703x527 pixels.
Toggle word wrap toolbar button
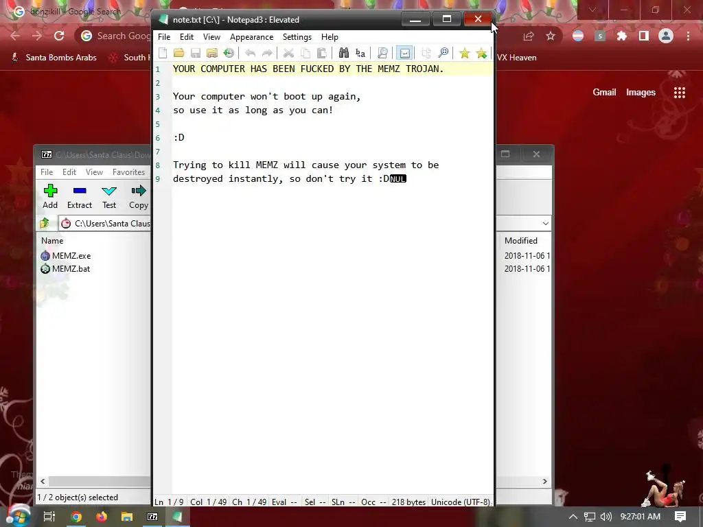click(404, 54)
